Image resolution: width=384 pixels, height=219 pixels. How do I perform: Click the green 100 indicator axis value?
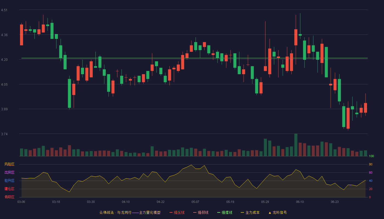pyautogui.click(x=371, y=156)
